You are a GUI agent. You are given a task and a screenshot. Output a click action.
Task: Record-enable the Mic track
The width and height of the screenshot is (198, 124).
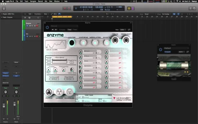click(x=37, y=36)
